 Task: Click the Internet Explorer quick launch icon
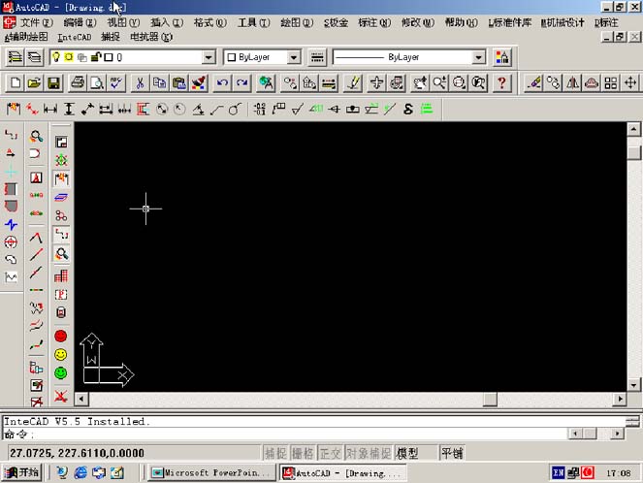80,472
